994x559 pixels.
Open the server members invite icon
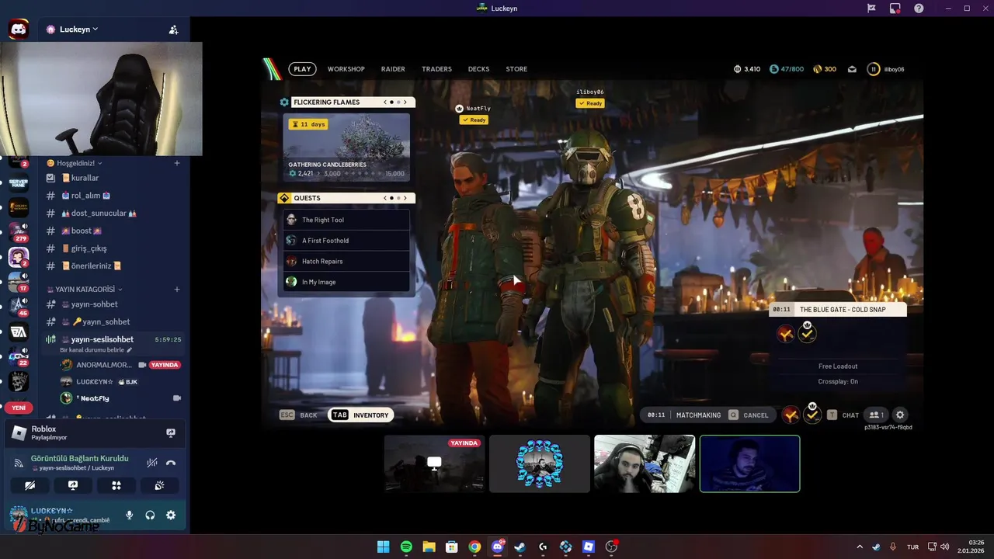173,30
